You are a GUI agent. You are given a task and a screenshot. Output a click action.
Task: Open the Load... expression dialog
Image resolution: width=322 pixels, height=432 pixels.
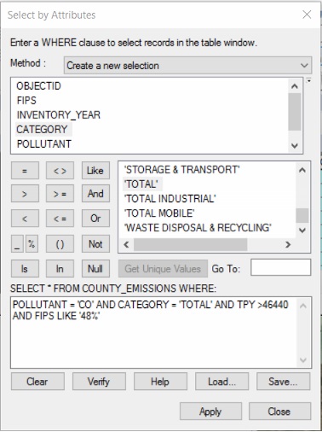click(221, 382)
